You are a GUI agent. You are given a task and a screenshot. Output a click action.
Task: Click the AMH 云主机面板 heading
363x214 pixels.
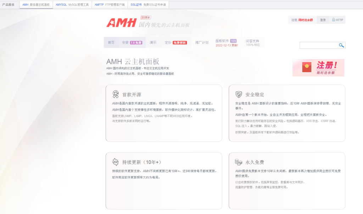(133, 62)
